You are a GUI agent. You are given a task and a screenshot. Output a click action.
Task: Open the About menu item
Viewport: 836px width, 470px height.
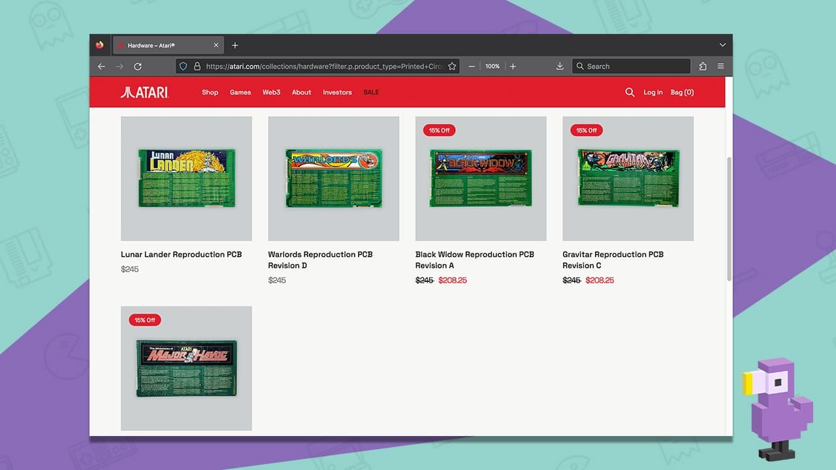click(x=302, y=92)
